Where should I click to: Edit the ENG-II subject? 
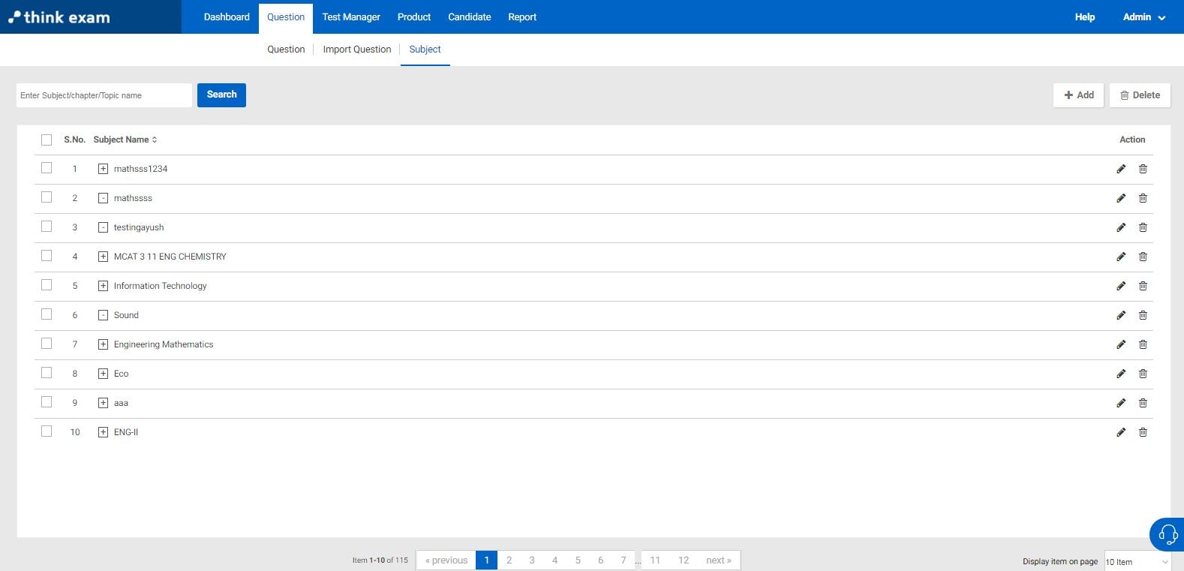[x=1121, y=432]
